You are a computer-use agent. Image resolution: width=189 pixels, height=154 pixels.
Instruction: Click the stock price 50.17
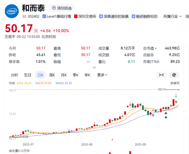coord(19,29)
